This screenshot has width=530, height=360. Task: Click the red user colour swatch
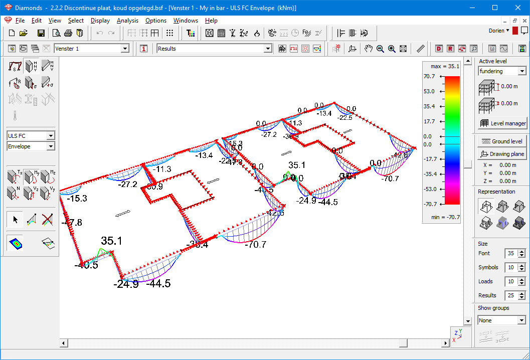pyautogui.click(x=515, y=31)
